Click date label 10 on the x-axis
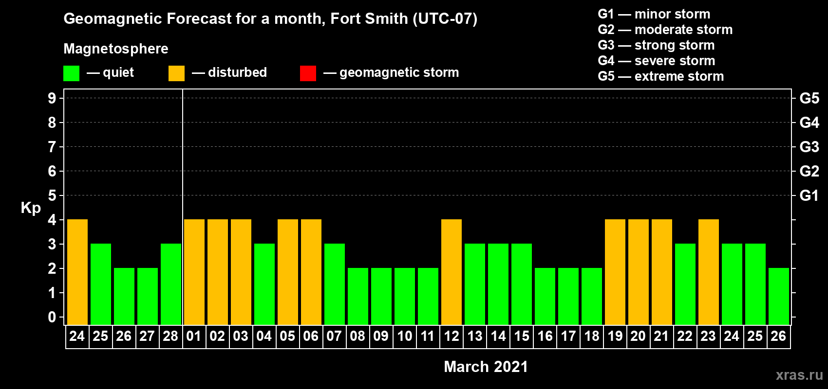This screenshot has width=828, height=389. [x=404, y=336]
